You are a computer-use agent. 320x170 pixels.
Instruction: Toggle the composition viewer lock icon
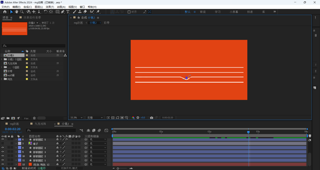(79, 18)
